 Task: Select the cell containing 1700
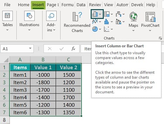(68, 98)
